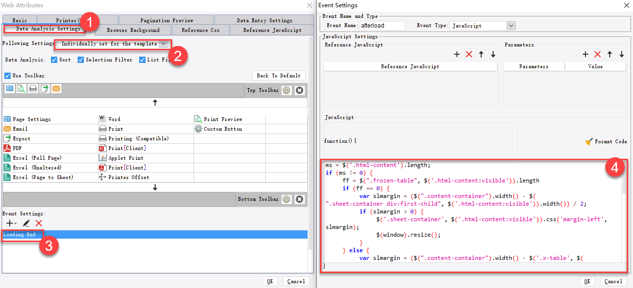Select the Loading End event row
Screen dimensions: 633x288
pos(155,235)
